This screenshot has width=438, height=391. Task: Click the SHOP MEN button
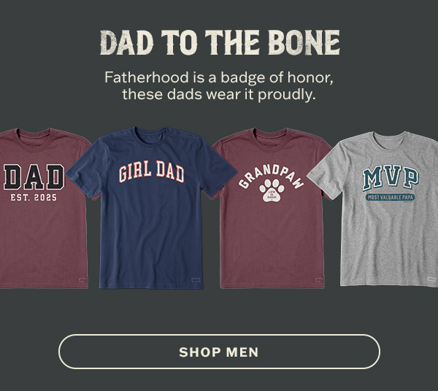tap(219, 352)
